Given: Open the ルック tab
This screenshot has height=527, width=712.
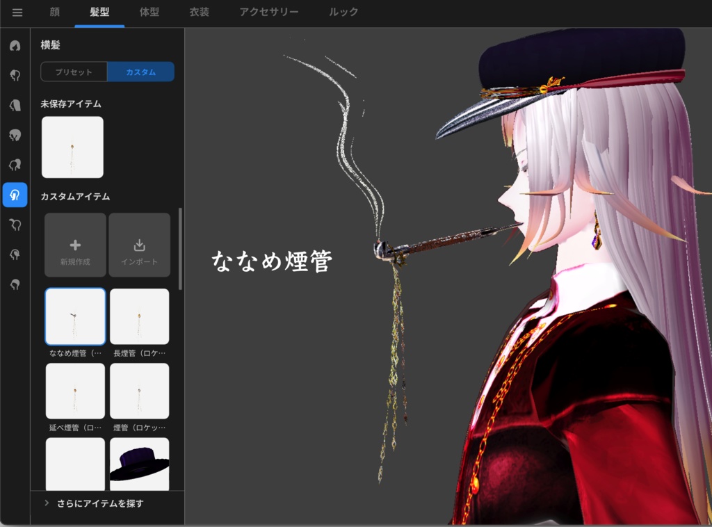Looking at the screenshot, I should (342, 12).
